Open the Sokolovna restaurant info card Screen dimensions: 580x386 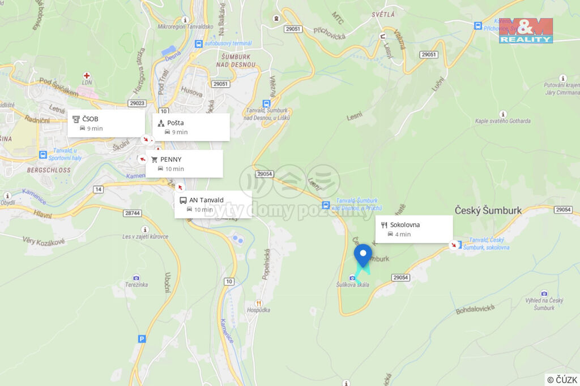414,229
